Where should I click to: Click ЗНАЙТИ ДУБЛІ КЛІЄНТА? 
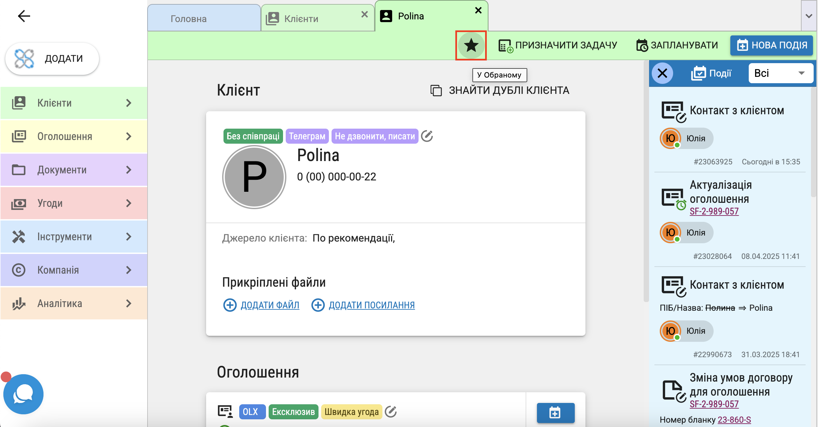pos(500,91)
